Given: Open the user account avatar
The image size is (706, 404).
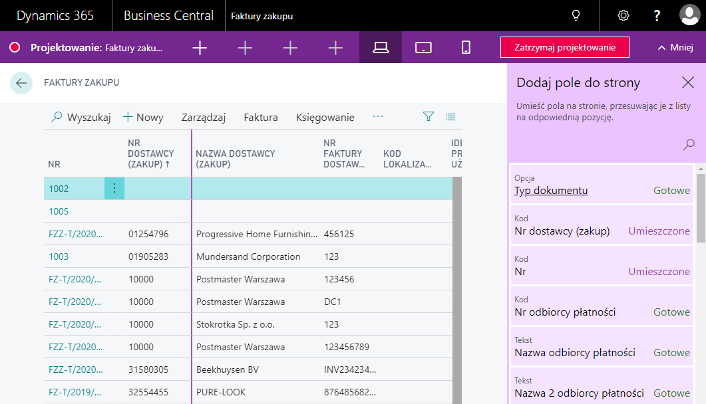Looking at the screenshot, I should pos(690,15).
